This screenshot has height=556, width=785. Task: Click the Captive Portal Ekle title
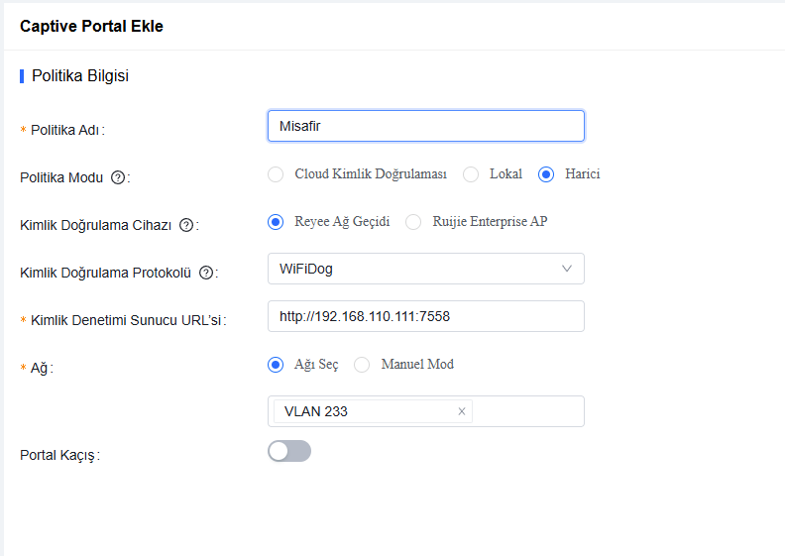(x=91, y=27)
